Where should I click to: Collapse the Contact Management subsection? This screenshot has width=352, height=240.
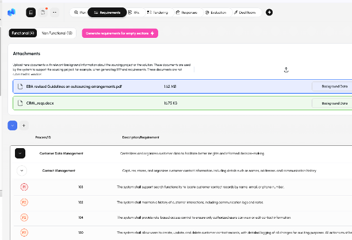[x=22, y=171]
